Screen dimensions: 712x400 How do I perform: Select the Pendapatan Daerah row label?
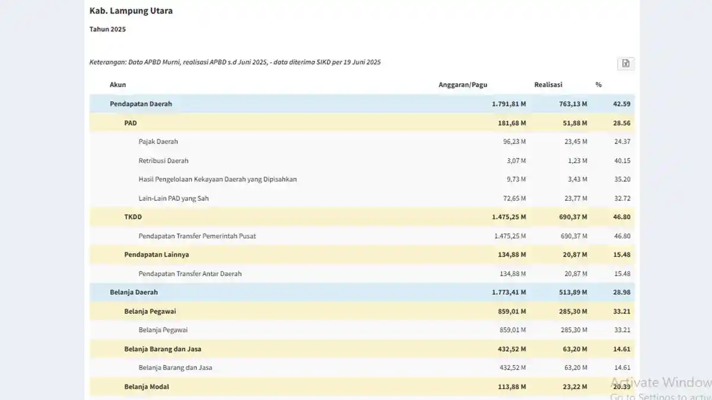tap(141, 104)
